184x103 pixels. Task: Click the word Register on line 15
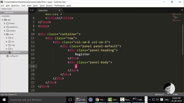tap(82, 54)
